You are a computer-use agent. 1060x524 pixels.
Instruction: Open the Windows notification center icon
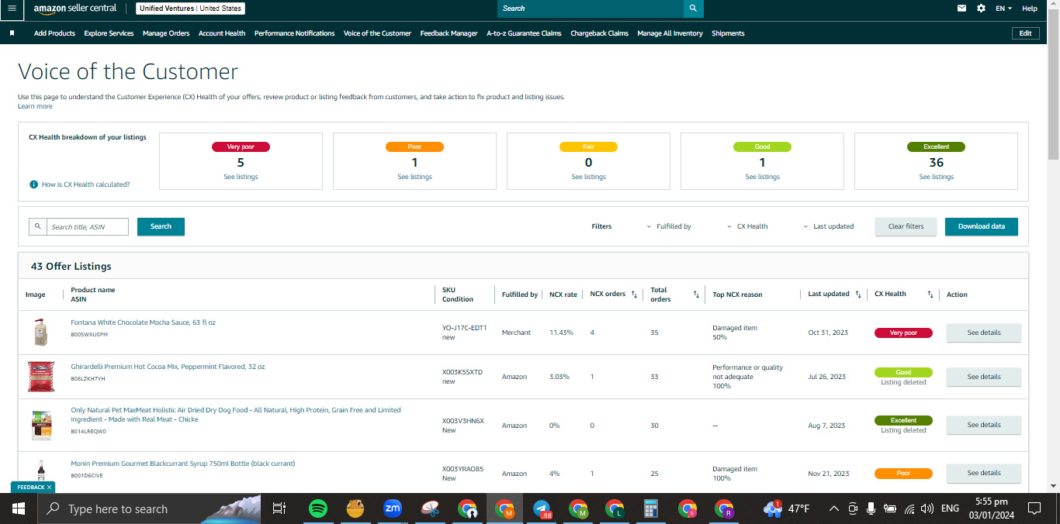(1034, 509)
